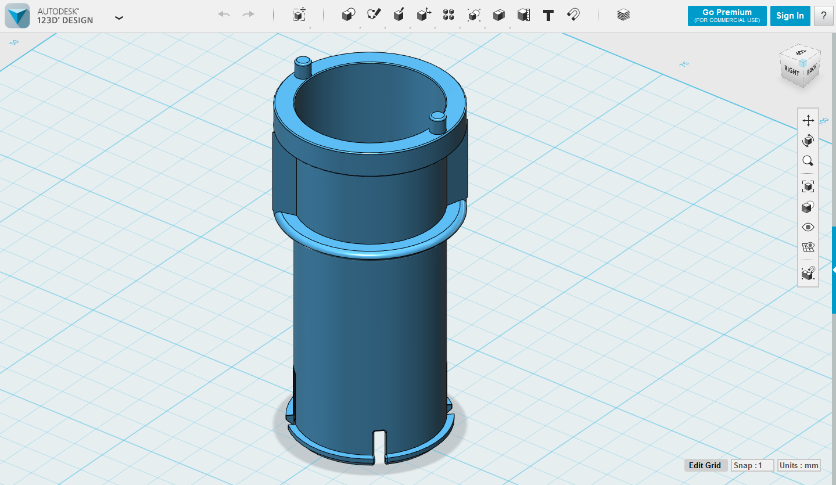Expand the right side panel tab

click(x=833, y=270)
